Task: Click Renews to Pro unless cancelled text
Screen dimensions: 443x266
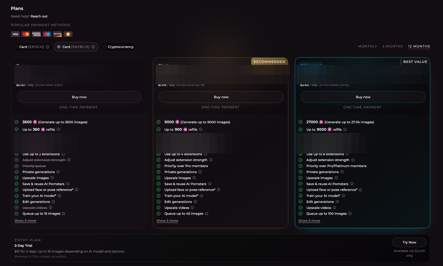Action: [x=41, y=256]
